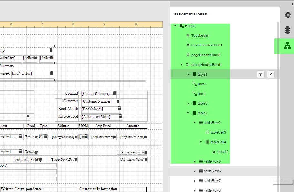Click the database tag on InvNbrHdr field

[52, 73]
